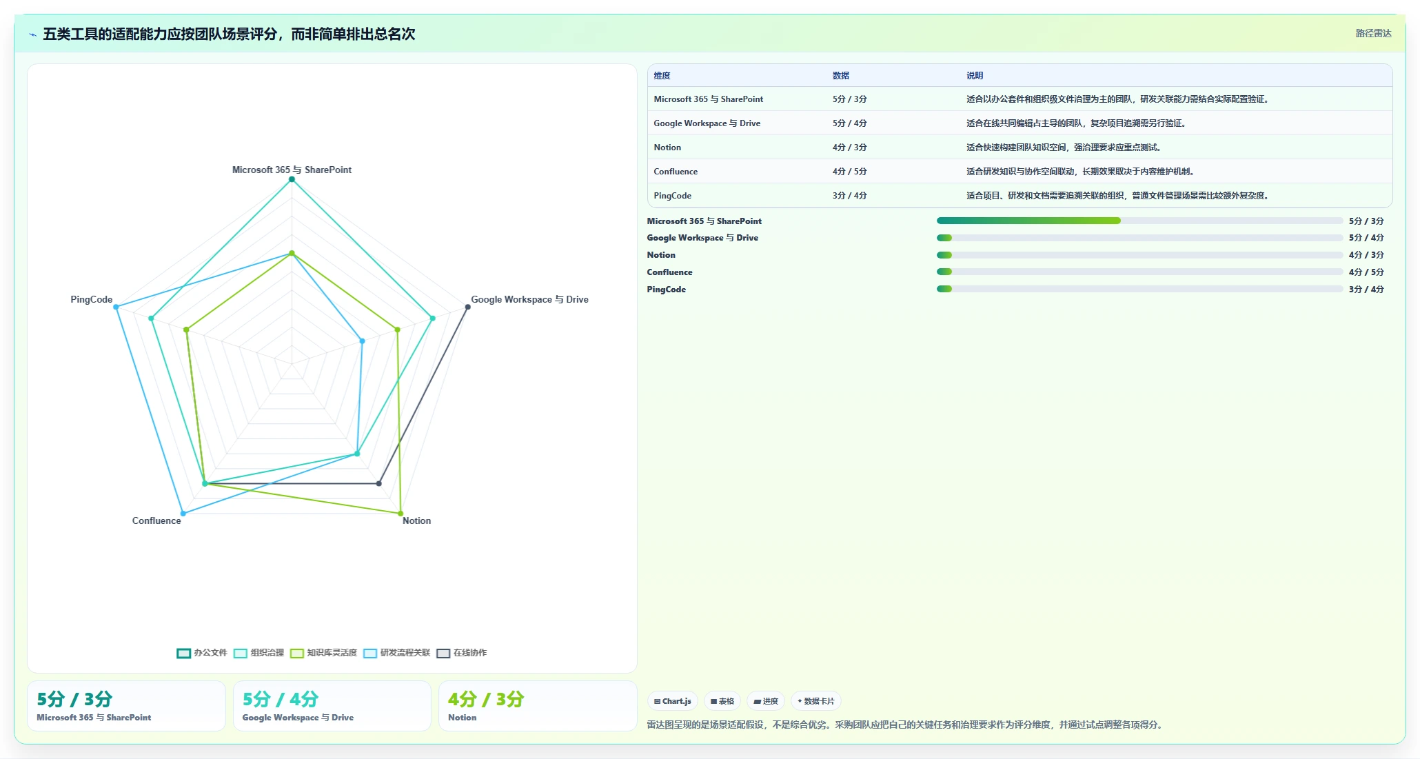Click the PingCode progress bar
1420x759 pixels.
pos(1139,289)
